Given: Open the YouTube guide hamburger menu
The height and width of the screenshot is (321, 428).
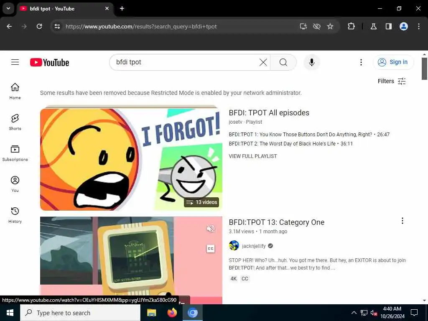Looking at the screenshot, I should pos(15,62).
